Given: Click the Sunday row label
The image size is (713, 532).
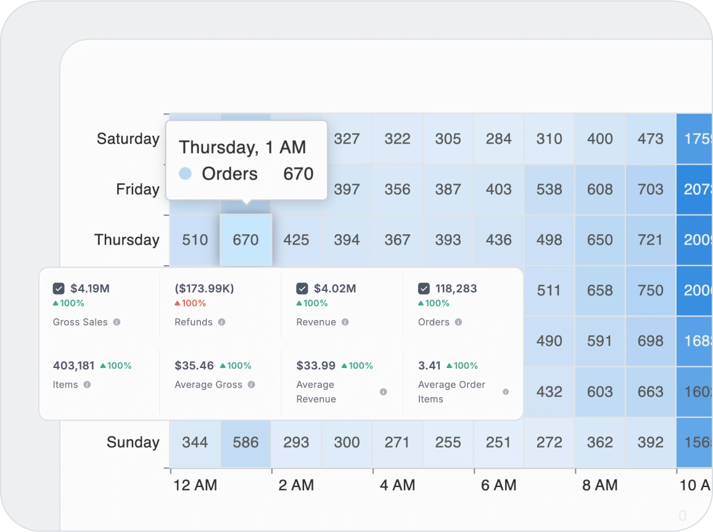Looking at the screenshot, I should (x=133, y=443).
